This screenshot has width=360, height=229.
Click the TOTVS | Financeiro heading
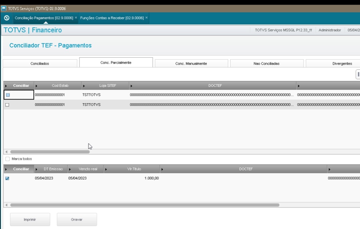(x=33, y=30)
